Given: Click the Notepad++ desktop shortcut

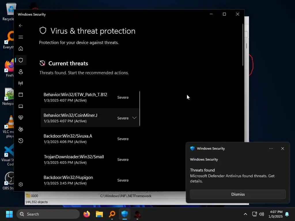Looking at the screenshot, I should click(x=8, y=96).
